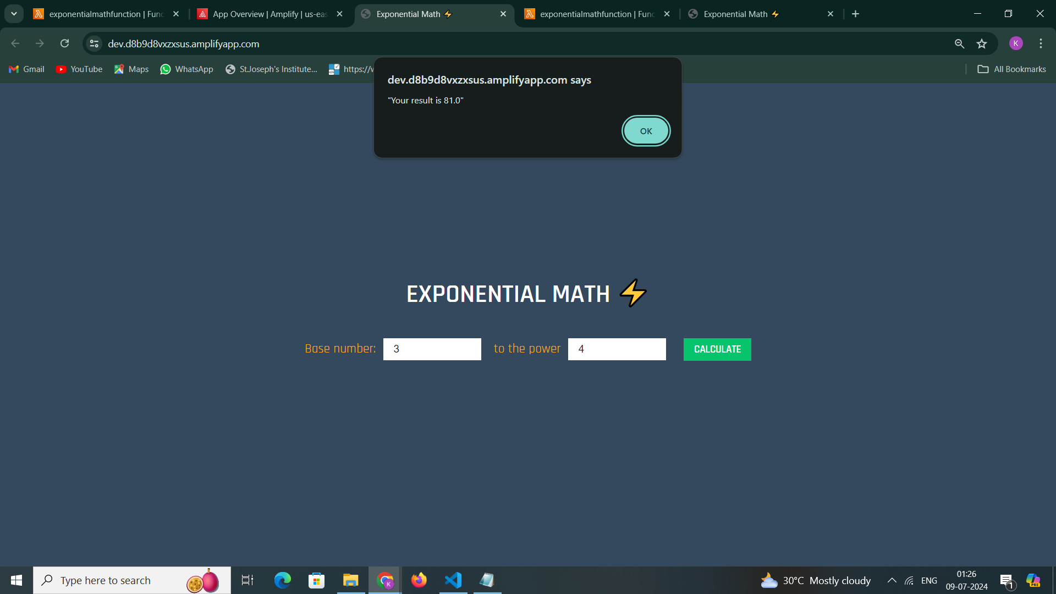
Task: Open the zoom magnifier icon in address bar
Action: click(x=959, y=43)
